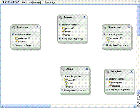Click the property icon beside curso
Viewport: 140px width, 108px height.
[x=66, y=87]
